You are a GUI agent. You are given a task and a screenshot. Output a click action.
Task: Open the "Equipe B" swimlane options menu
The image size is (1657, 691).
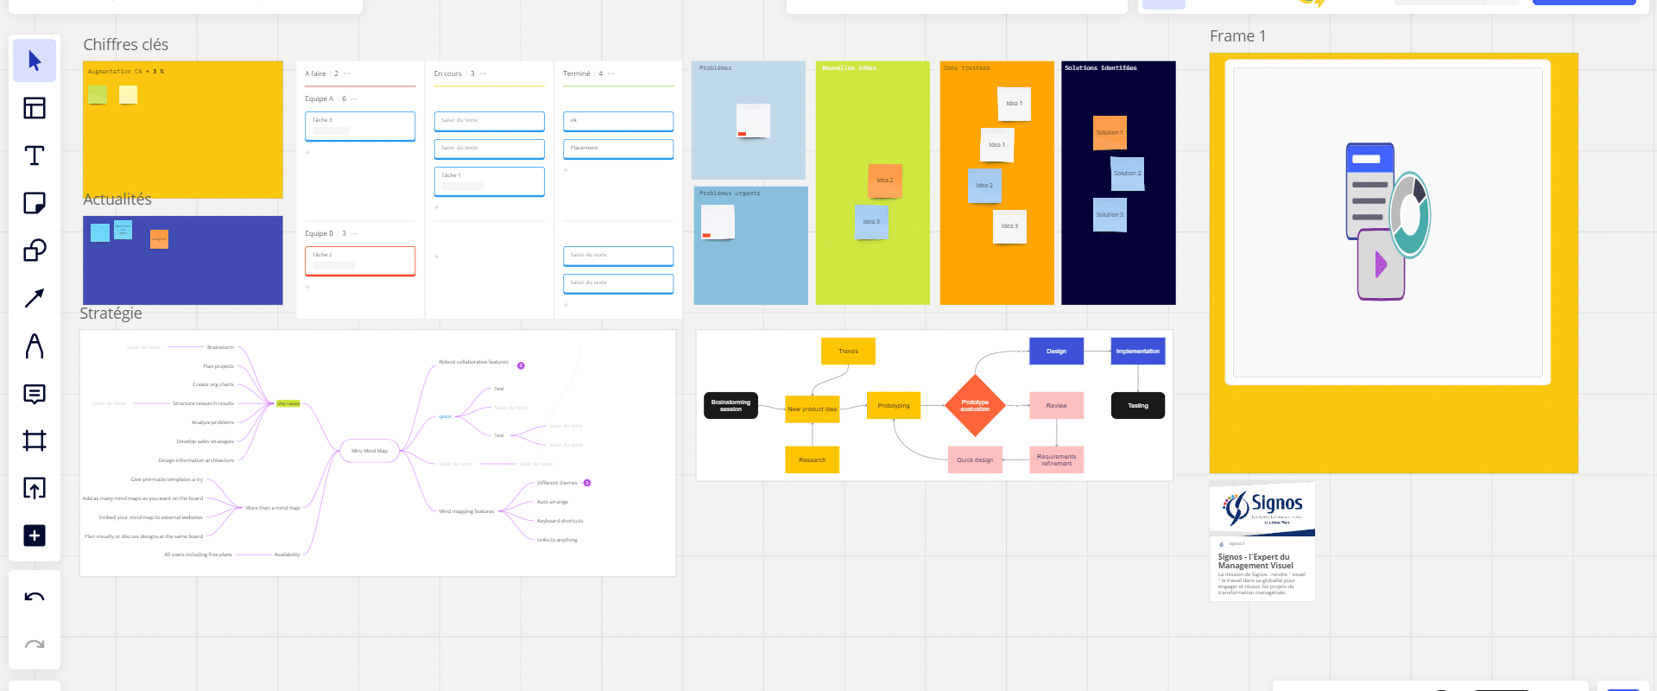click(x=355, y=233)
